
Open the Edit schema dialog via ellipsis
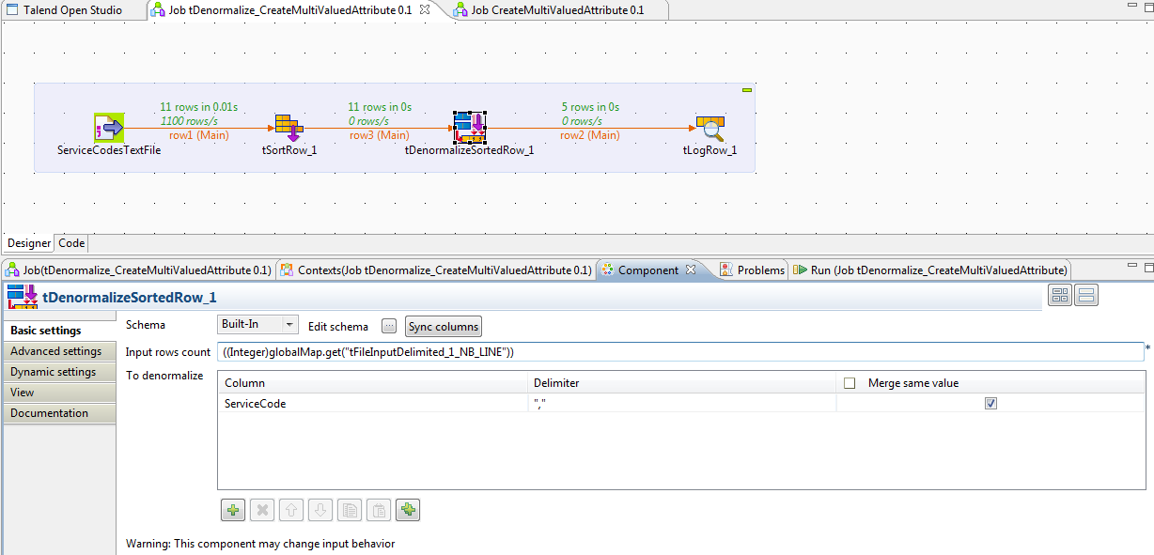coord(388,325)
